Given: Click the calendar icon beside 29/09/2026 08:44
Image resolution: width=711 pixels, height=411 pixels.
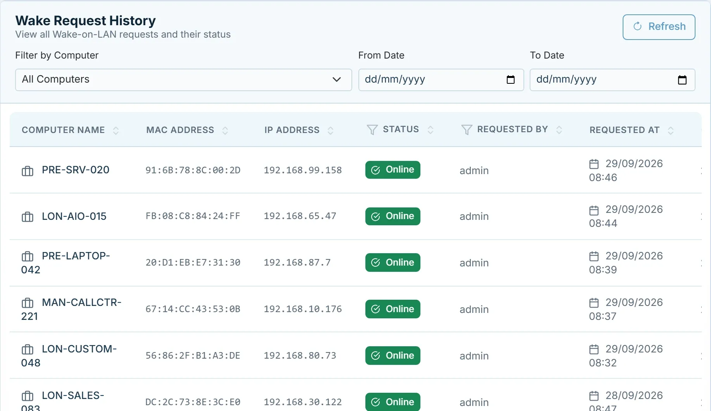Looking at the screenshot, I should tap(594, 210).
